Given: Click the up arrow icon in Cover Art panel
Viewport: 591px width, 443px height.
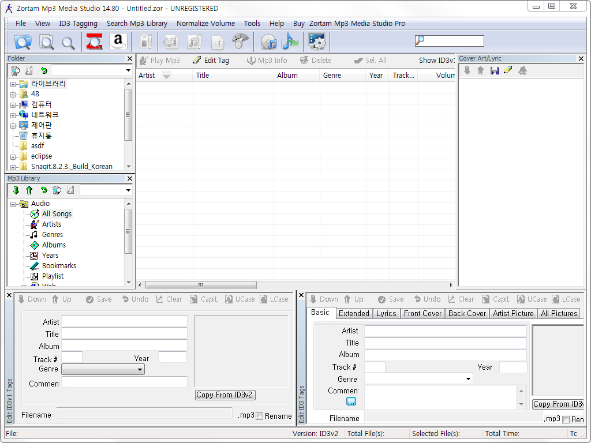Looking at the screenshot, I should point(481,70).
